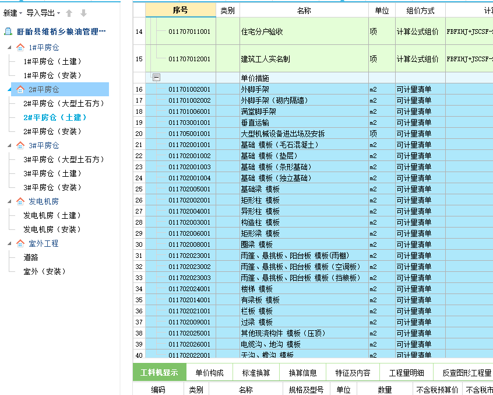Screen dimensions: 493x395
Task: Select 1#平房仓（土建）in the tree
Action: pos(52,61)
